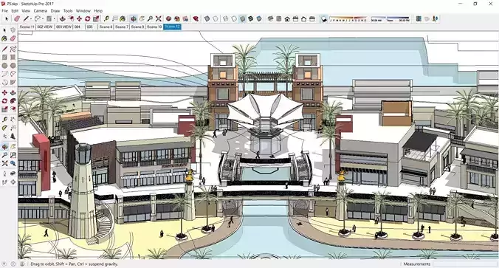Open the Draw menu

coord(55,11)
